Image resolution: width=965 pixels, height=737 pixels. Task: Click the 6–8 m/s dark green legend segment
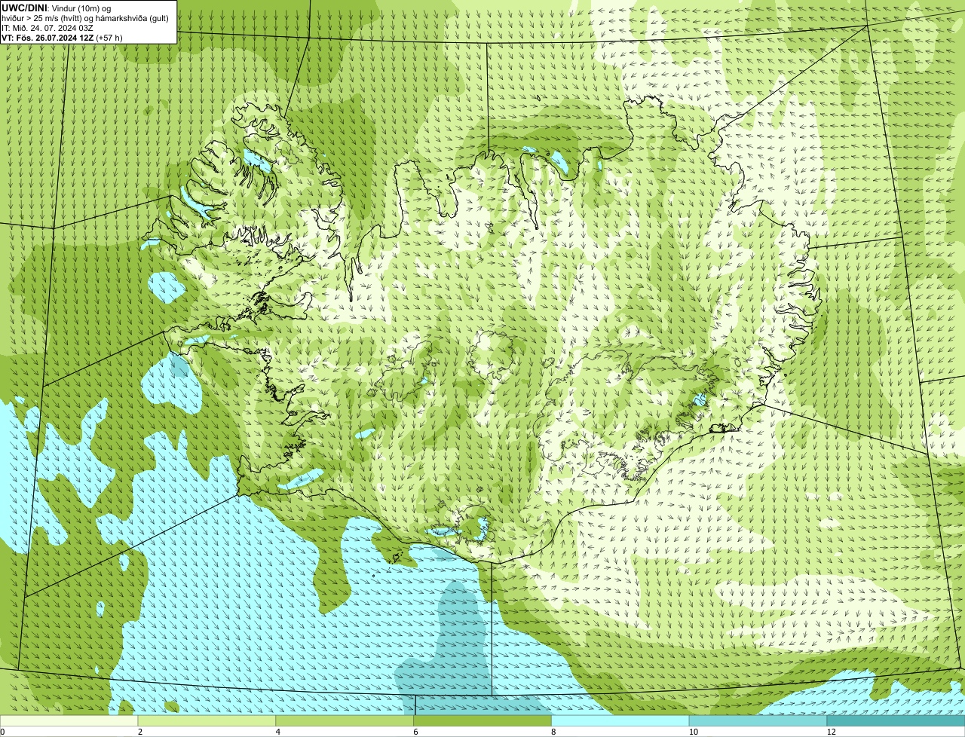[482, 720]
